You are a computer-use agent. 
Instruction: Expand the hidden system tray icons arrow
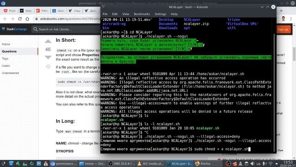coord(277,164)
